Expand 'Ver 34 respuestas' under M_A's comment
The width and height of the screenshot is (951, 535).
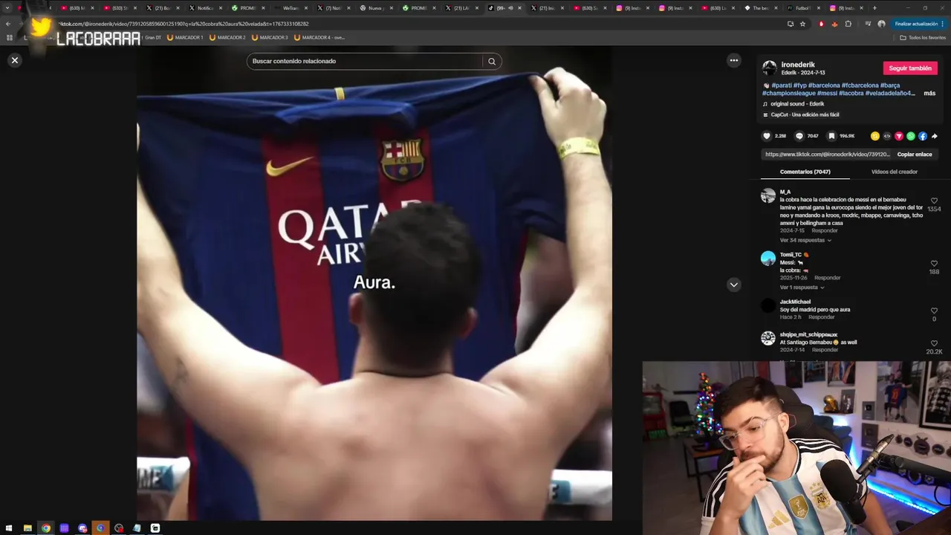(x=805, y=240)
